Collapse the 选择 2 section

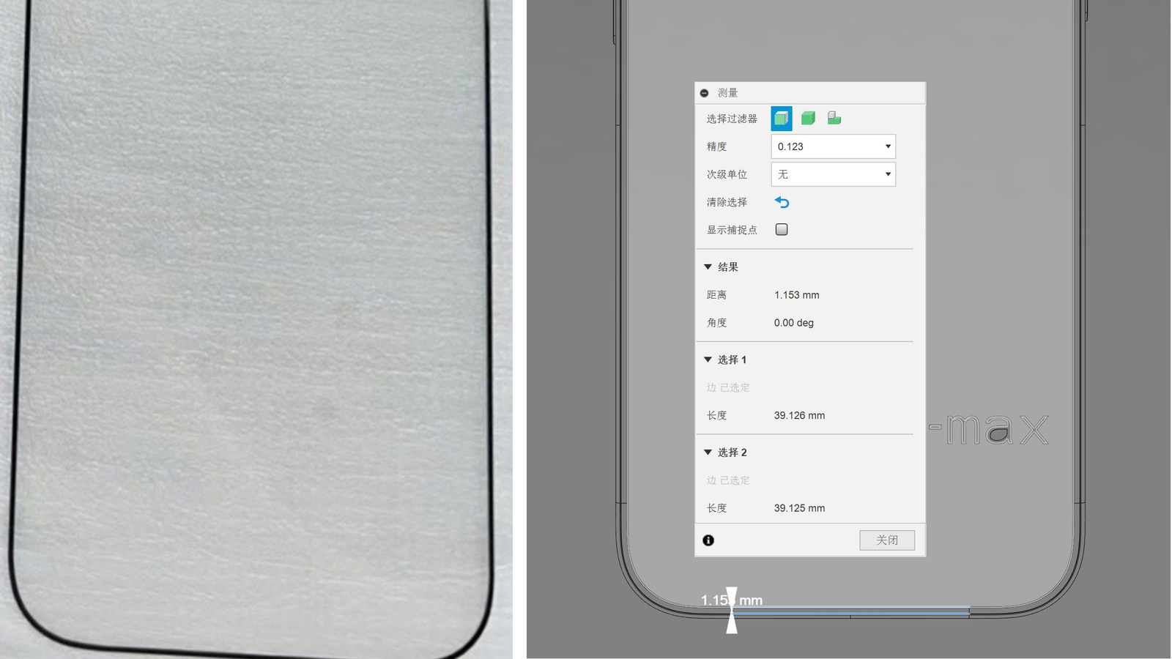(708, 453)
